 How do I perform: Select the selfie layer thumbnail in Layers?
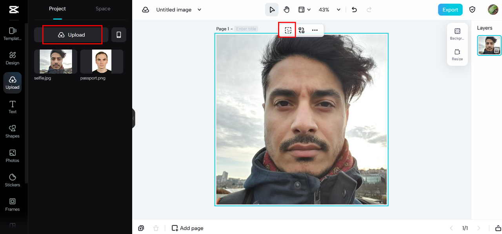pyautogui.click(x=489, y=45)
